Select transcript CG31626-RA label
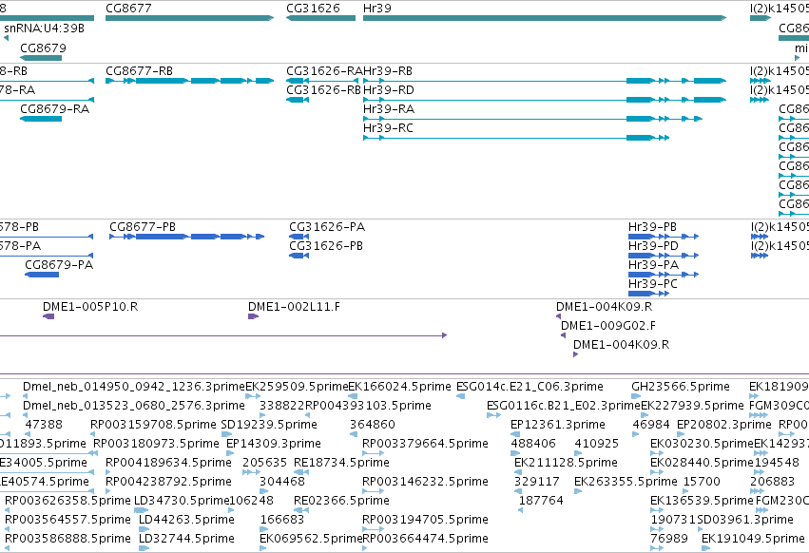 tap(324, 71)
